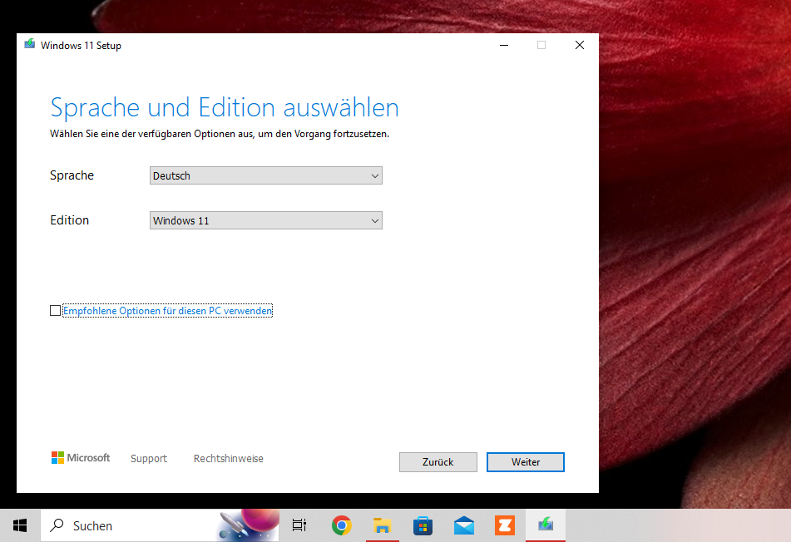This screenshot has height=542, width=791.
Task: Select the Windows Setup taskbar icon
Action: point(546,525)
